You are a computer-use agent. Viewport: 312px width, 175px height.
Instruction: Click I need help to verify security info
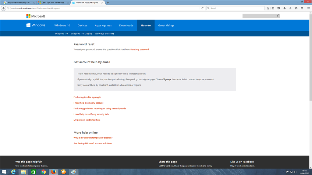point(91,114)
